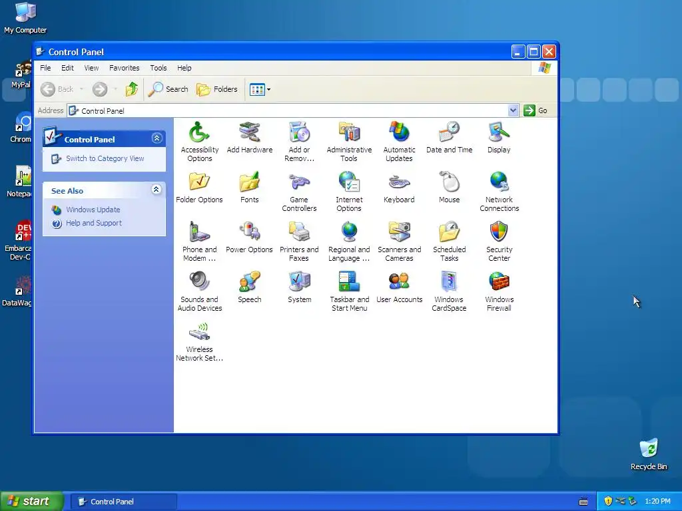682x511 pixels.
Task: Open Windows Firewall icon
Action: point(499,281)
